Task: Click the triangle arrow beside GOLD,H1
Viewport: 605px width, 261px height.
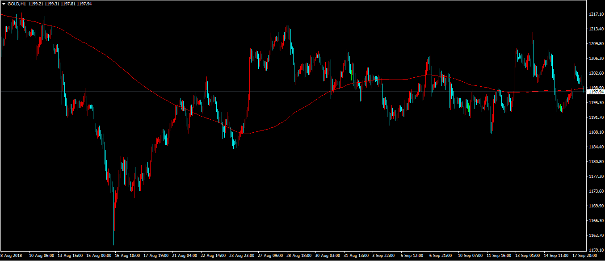Action: coord(4,4)
